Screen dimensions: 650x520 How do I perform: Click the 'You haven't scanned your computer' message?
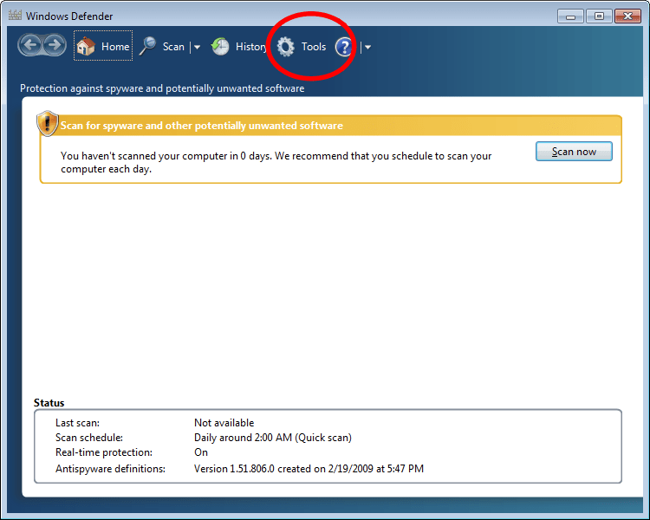tap(276, 162)
